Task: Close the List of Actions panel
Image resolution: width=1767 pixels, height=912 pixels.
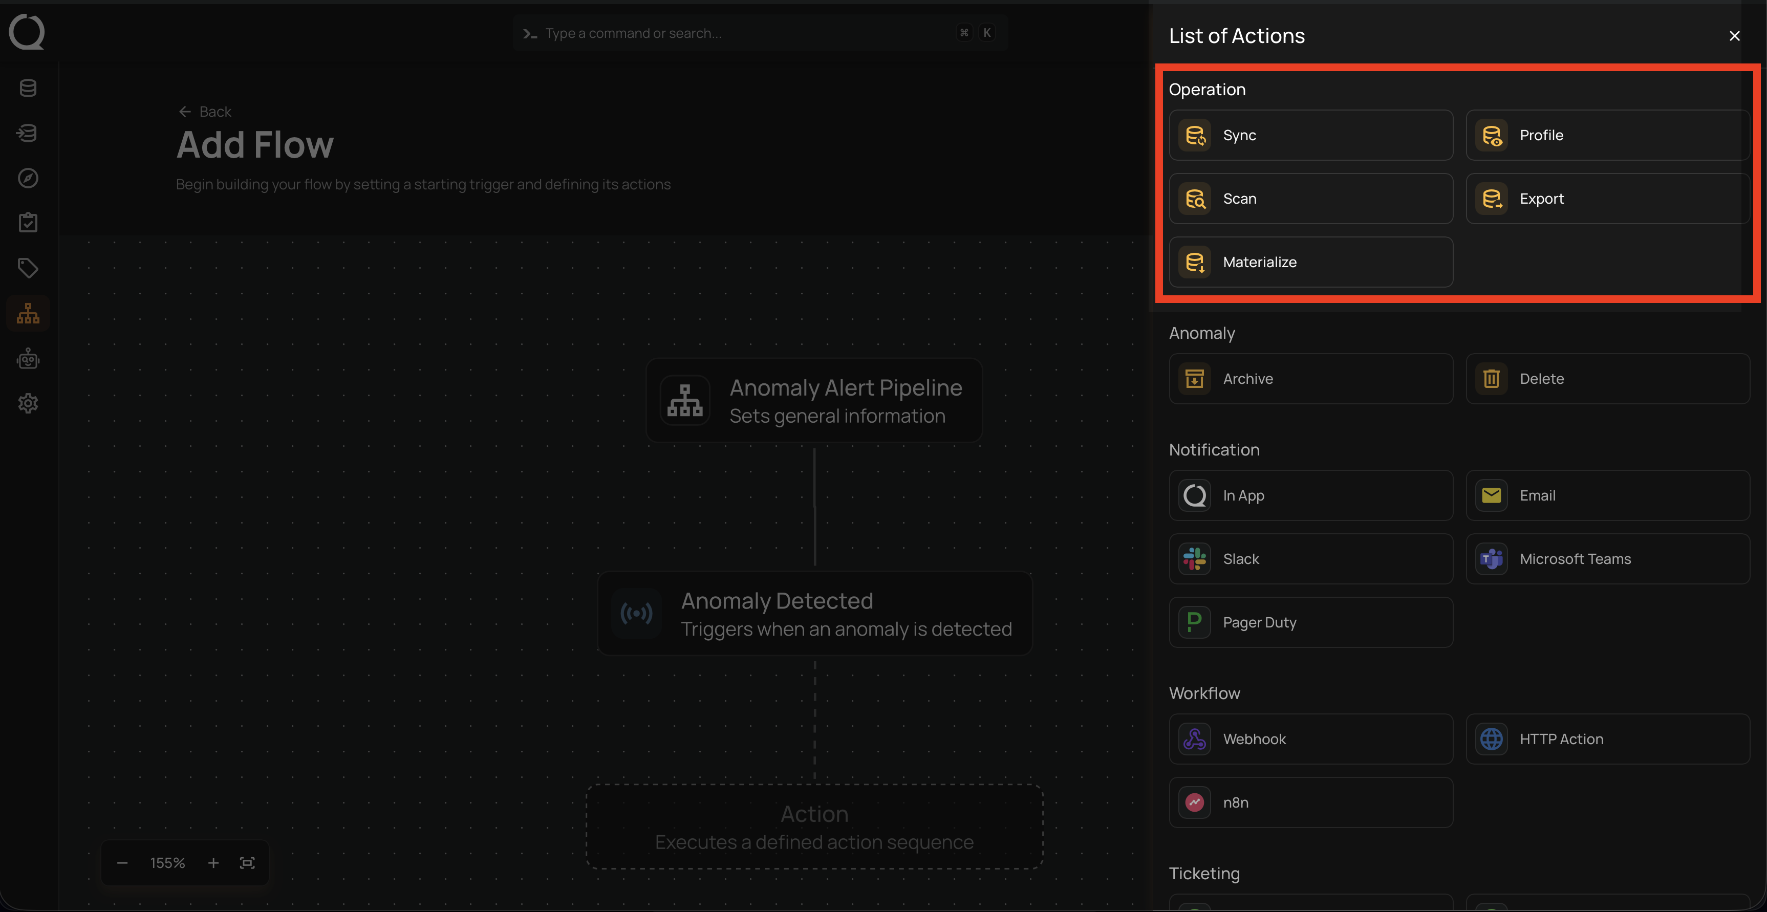Action: pos(1734,36)
